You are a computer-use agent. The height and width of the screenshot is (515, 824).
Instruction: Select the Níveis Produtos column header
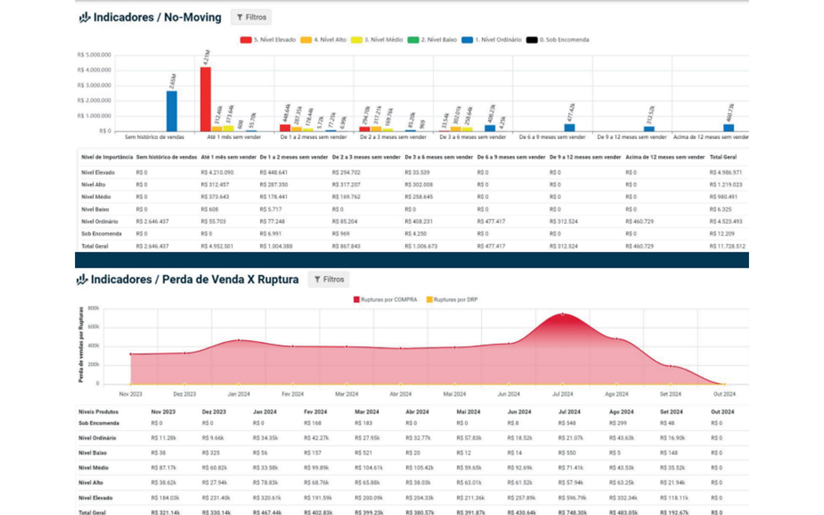point(98,412)
